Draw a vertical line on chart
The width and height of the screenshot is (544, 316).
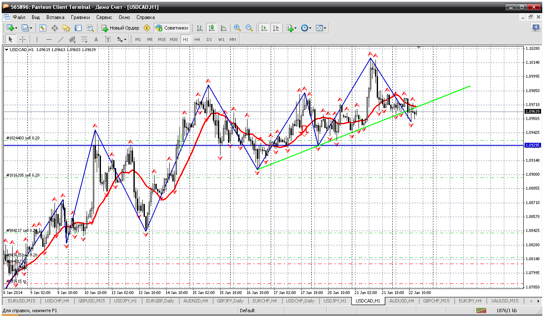(x=37, y=39)
